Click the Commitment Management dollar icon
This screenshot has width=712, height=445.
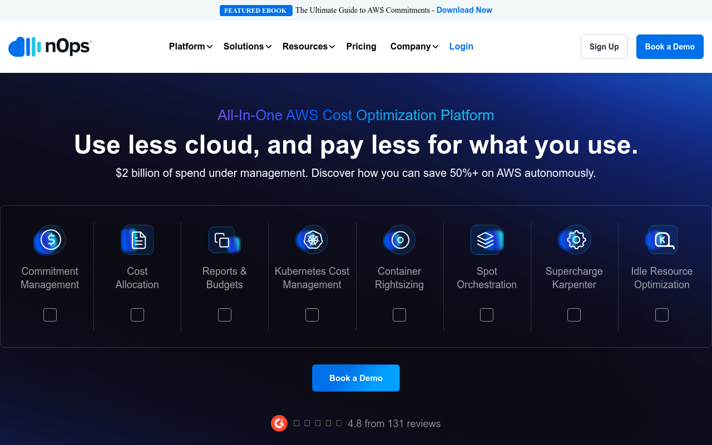[x=50, y=240]
